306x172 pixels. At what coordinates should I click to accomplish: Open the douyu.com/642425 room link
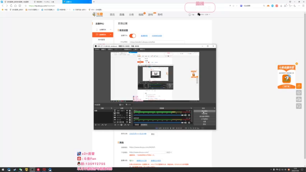142,147
